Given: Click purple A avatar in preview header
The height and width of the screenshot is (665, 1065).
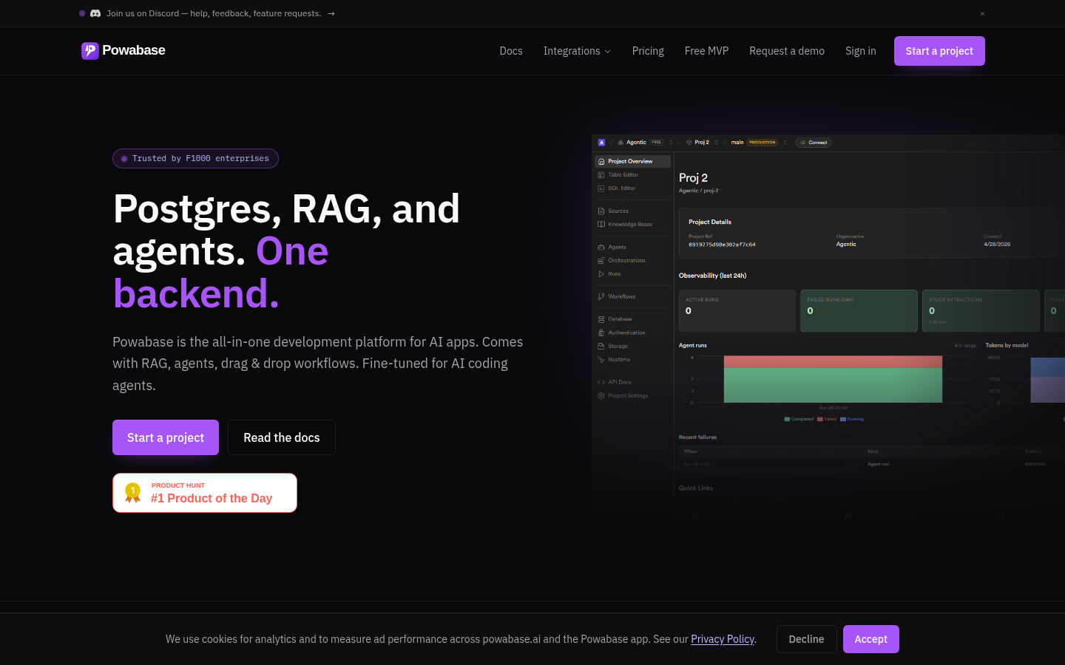Looking at the screenshot, I should pyautogui.click(x=601, y=143).
